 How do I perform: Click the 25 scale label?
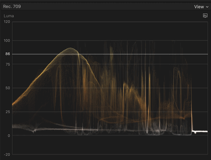coord(8,112)
